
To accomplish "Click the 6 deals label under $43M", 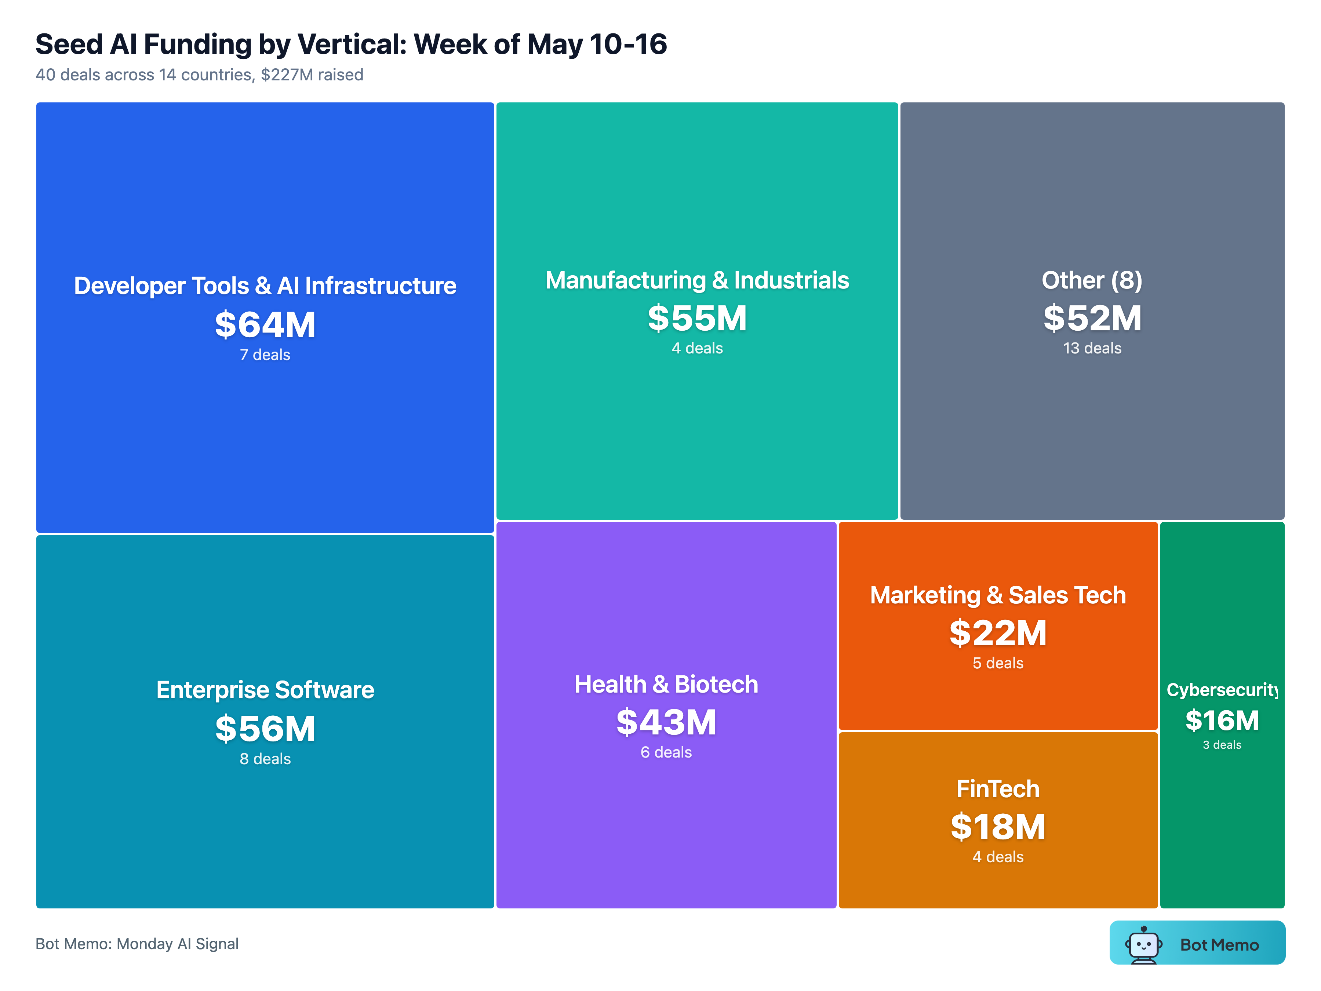I will click(666, 753).
